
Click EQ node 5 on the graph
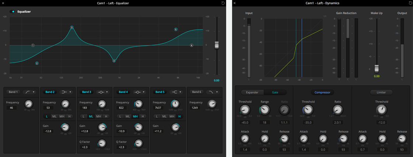click(176, 29)
